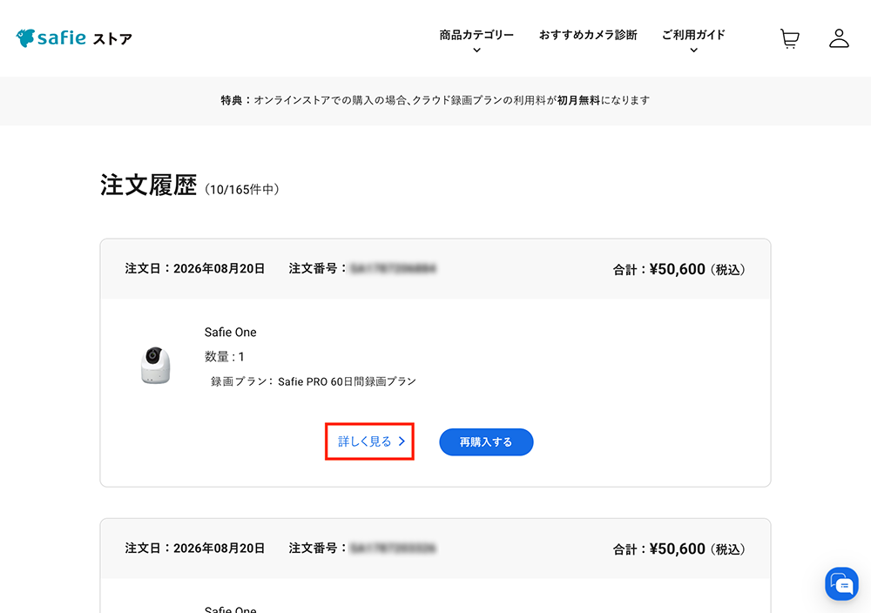Click the arrow next to 詳しく見る
This screenshot has height=613, width=871.
click(402, 441)
